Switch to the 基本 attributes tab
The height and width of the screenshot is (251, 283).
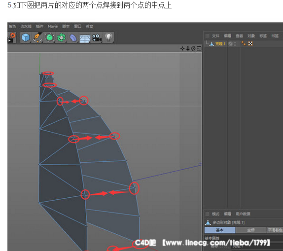click(220, 230)
